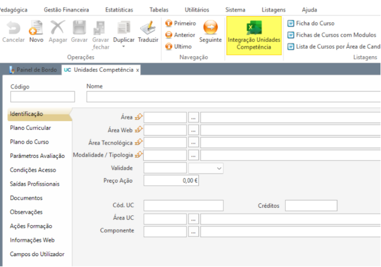381x267 pixels.
Task: Click the Área edit pencil icon
Action: (138, 117)
